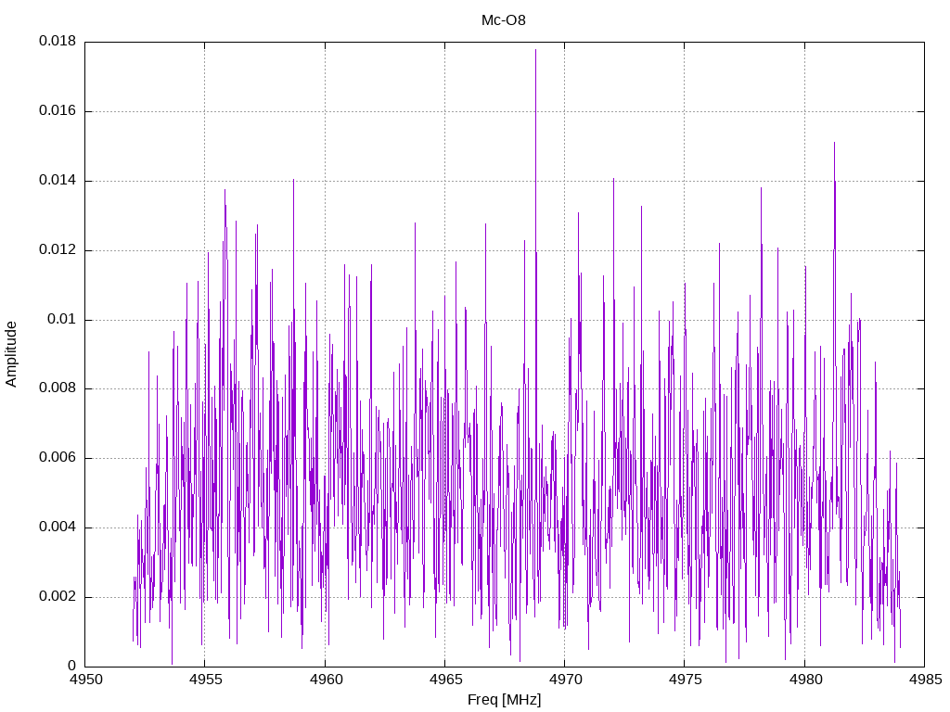Click y-axis tick label 0.014

pos(58,180)
